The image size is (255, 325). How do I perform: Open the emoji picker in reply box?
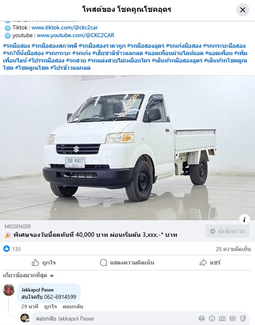pos(212,318)
